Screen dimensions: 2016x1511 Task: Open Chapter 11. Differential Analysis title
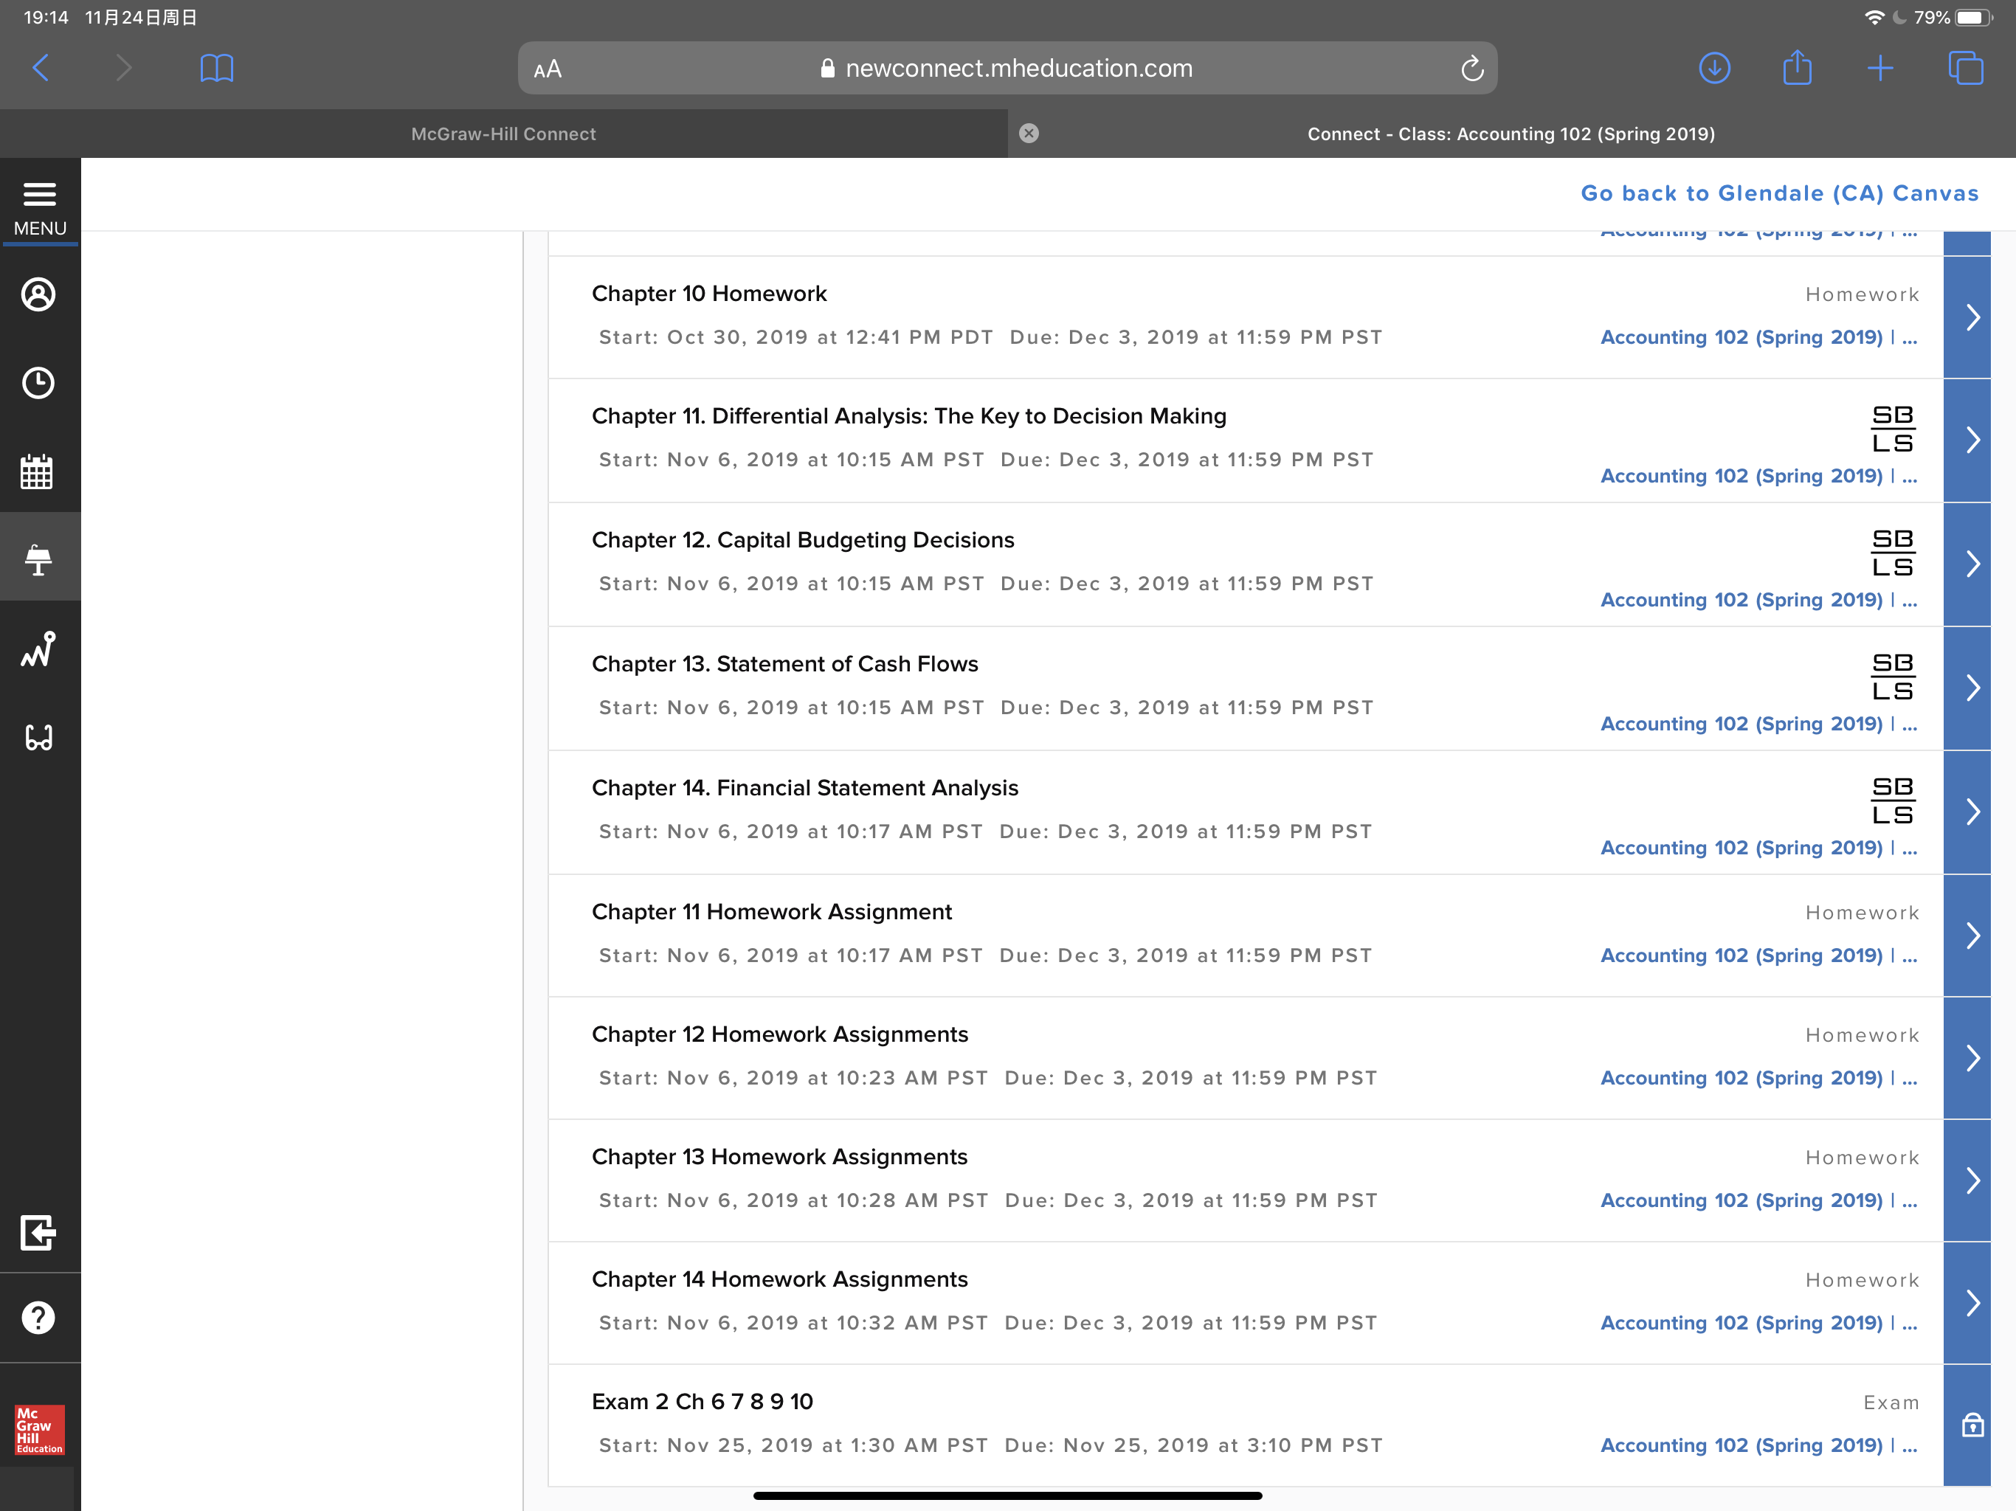[908, 415]
